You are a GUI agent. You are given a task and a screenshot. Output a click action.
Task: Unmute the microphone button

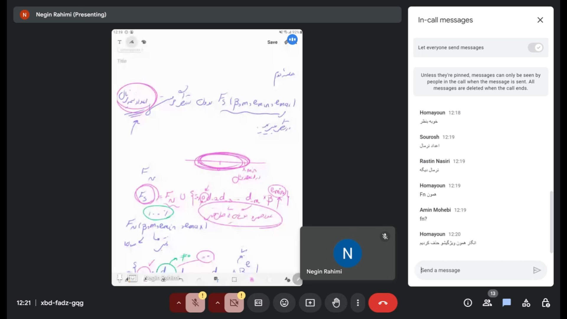pos(195,303)
